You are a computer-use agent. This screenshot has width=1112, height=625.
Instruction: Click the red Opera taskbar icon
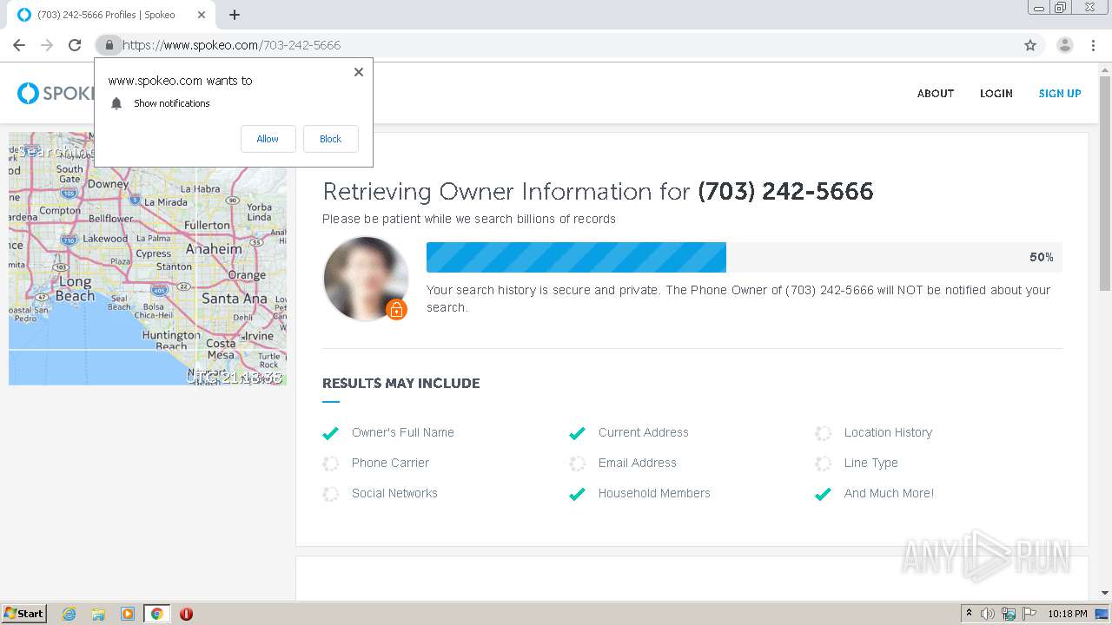(x=186, y=614)
